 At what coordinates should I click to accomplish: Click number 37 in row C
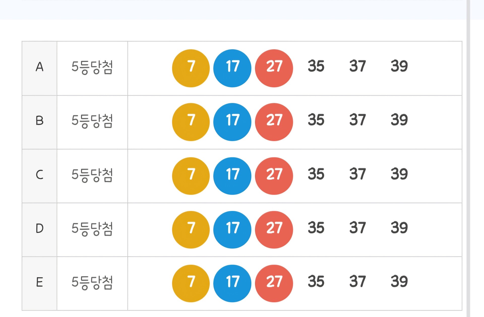click(x=357, y=174)
